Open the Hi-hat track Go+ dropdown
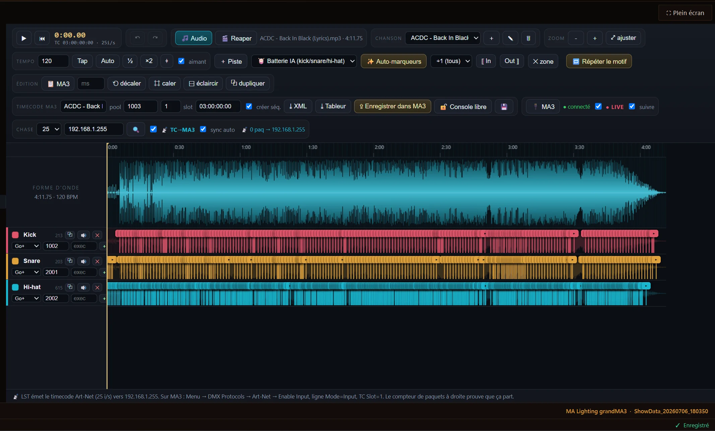This screenshot has width=715, height=431. 26,299
